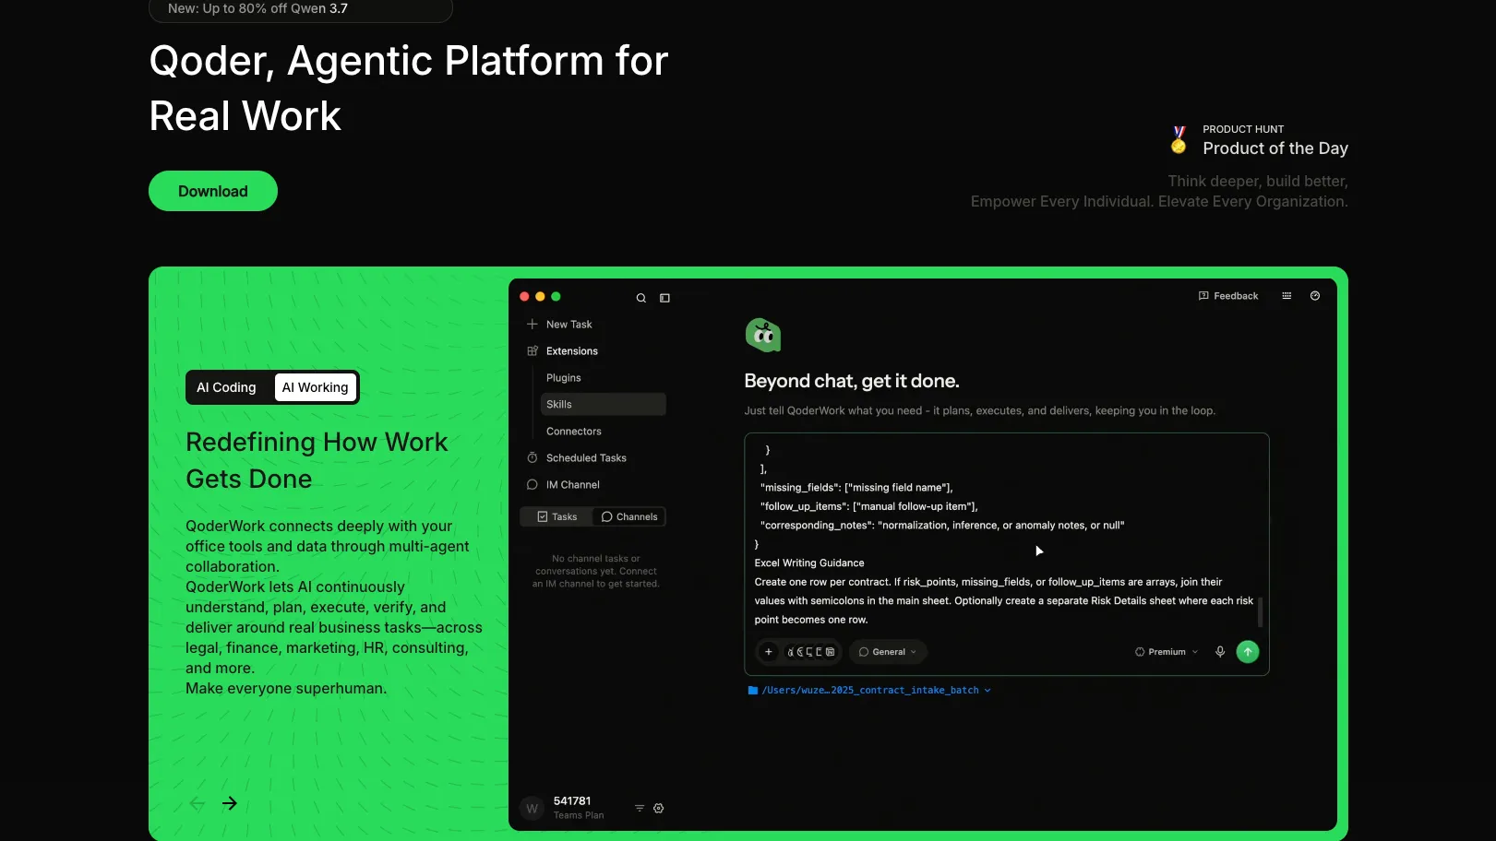Click the plus attachment icon in the chat box
The height and width of the screenshot is (841, 1496).
[769, 652]
